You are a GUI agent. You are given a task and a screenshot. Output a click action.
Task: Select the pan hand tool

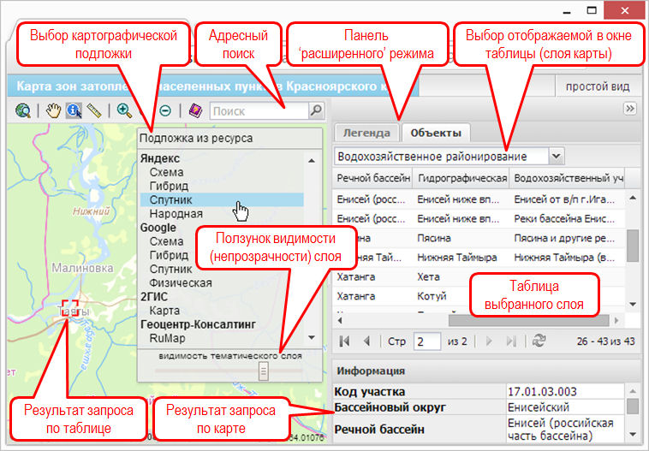(x=53, y=110)
